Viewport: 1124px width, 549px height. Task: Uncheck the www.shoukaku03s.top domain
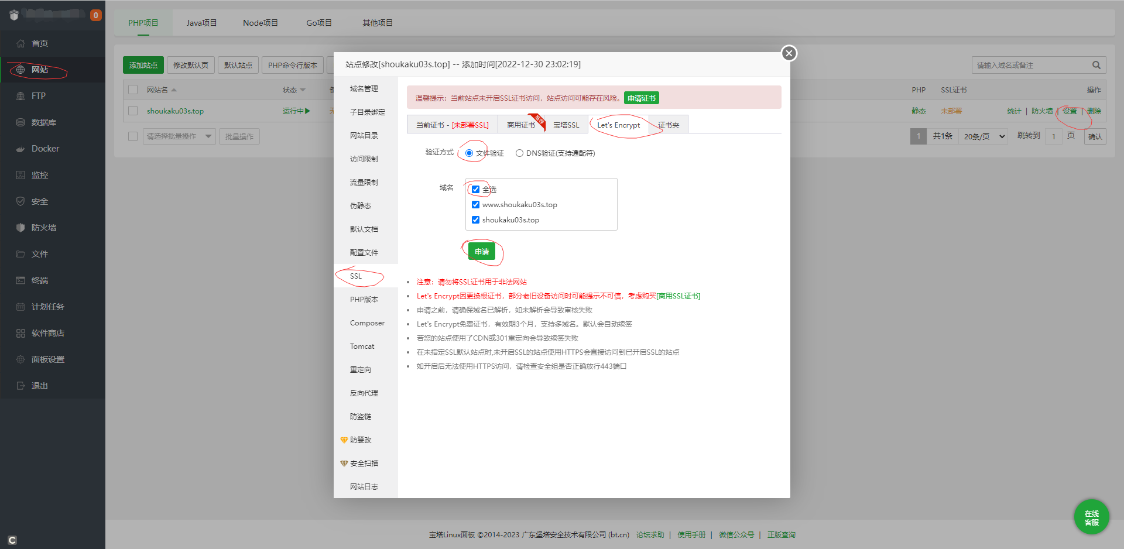[x=475, y=204]
